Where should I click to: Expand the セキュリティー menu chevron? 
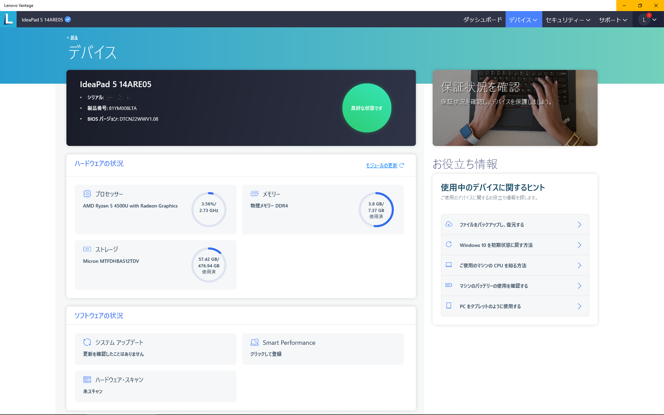[x=588, y=20]
